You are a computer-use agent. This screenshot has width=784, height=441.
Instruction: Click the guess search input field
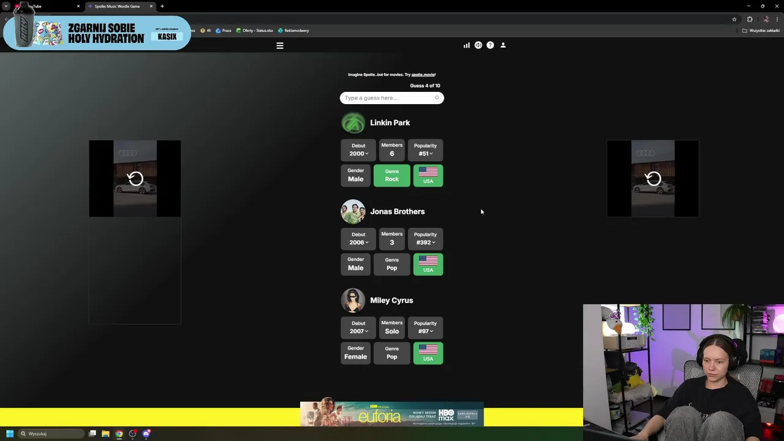pos(392,98)
